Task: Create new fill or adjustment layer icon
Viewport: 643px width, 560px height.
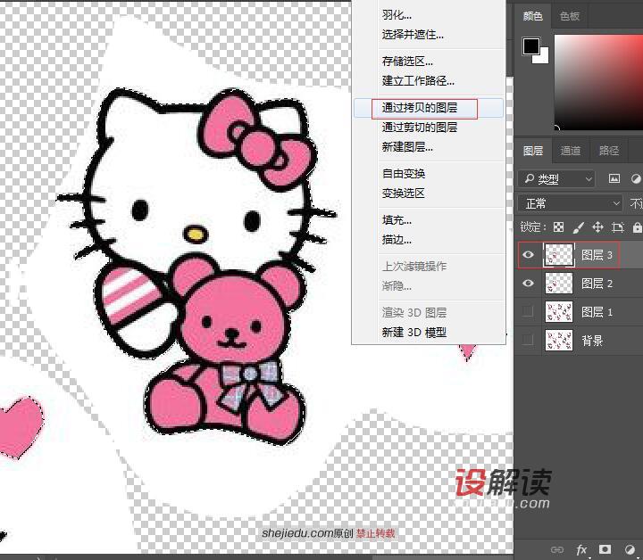Action: 630,549
